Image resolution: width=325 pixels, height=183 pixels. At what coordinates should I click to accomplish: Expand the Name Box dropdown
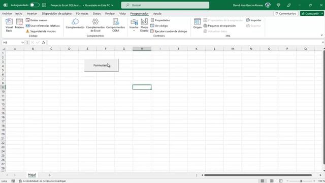[22, 43]
